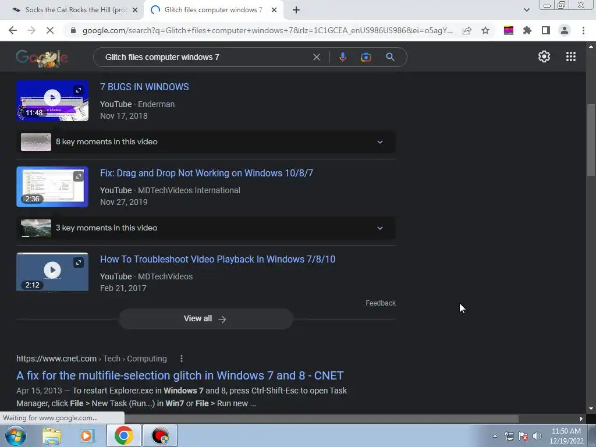Open Google quick settings gear
Screen dimensions: 596x447
point(544,56)
